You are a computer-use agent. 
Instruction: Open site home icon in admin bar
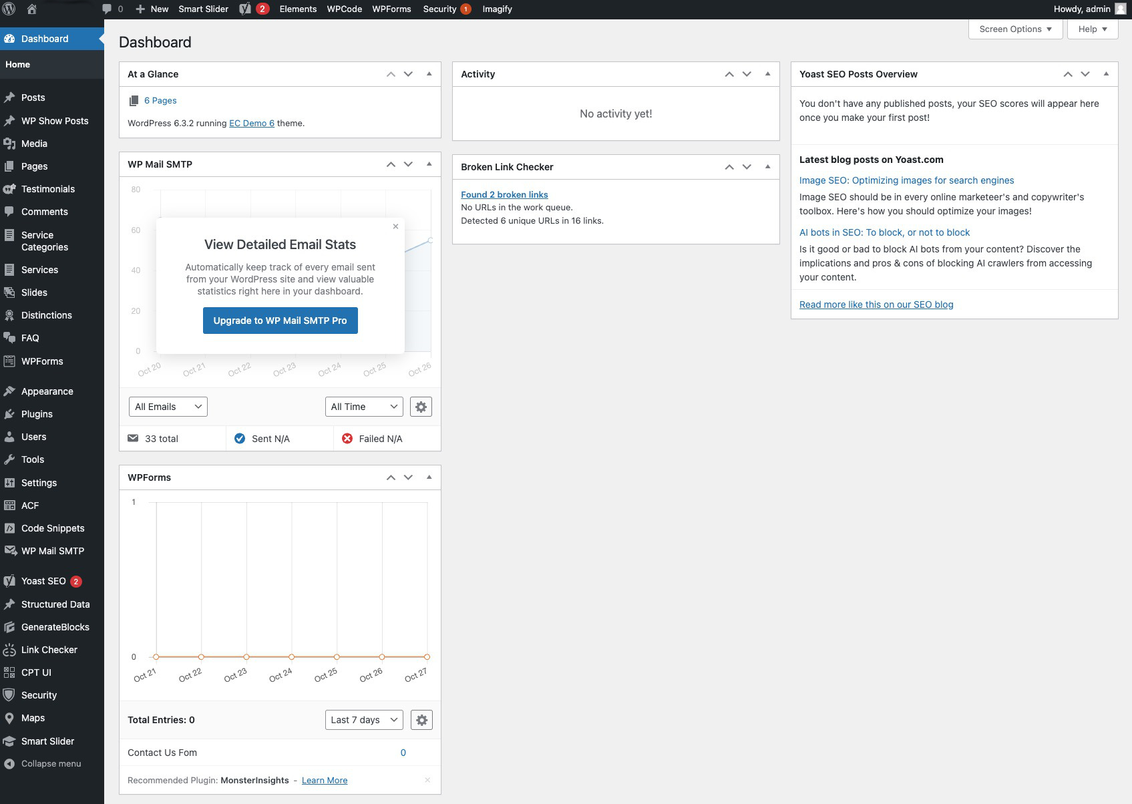pyautogui.click(x=31, y=9)
